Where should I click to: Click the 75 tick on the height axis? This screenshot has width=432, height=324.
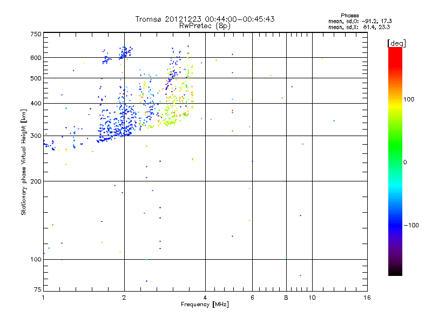point(37,291)
